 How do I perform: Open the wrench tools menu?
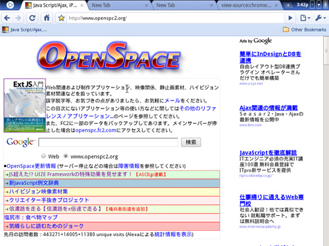pyautogui.click(x=320, y=18)
